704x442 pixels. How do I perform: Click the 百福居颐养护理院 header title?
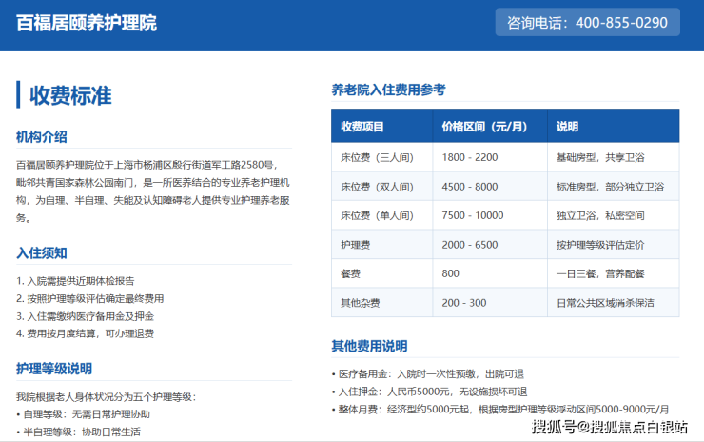pyautogui.click(x=87, y=23)
